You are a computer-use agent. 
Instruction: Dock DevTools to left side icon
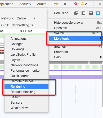point(83,13)
